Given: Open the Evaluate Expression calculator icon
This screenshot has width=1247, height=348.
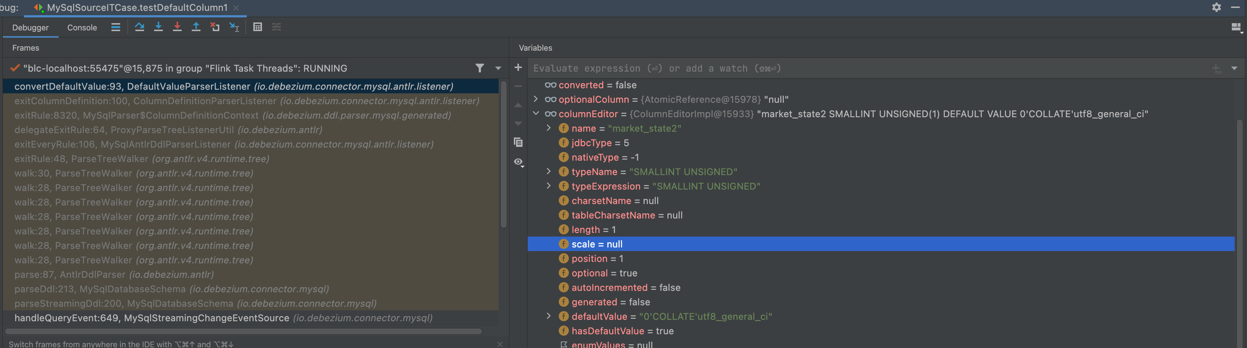Looking at the screenshot, I should [x=258, y=27].
